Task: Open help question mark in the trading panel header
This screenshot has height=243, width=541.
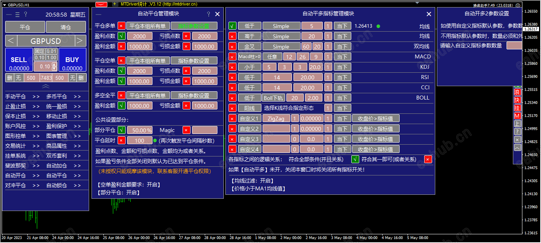Action: (x=26, y=15)
